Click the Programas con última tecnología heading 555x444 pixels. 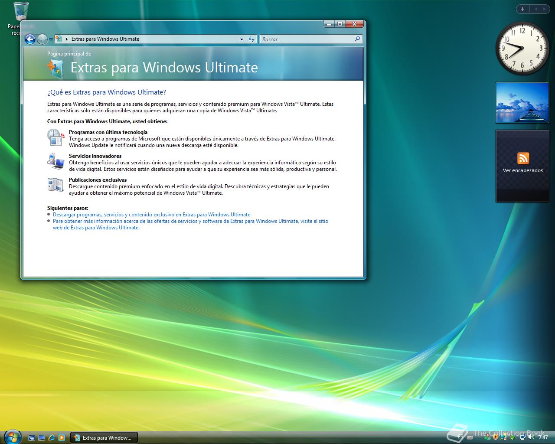[x=108, y=132]
